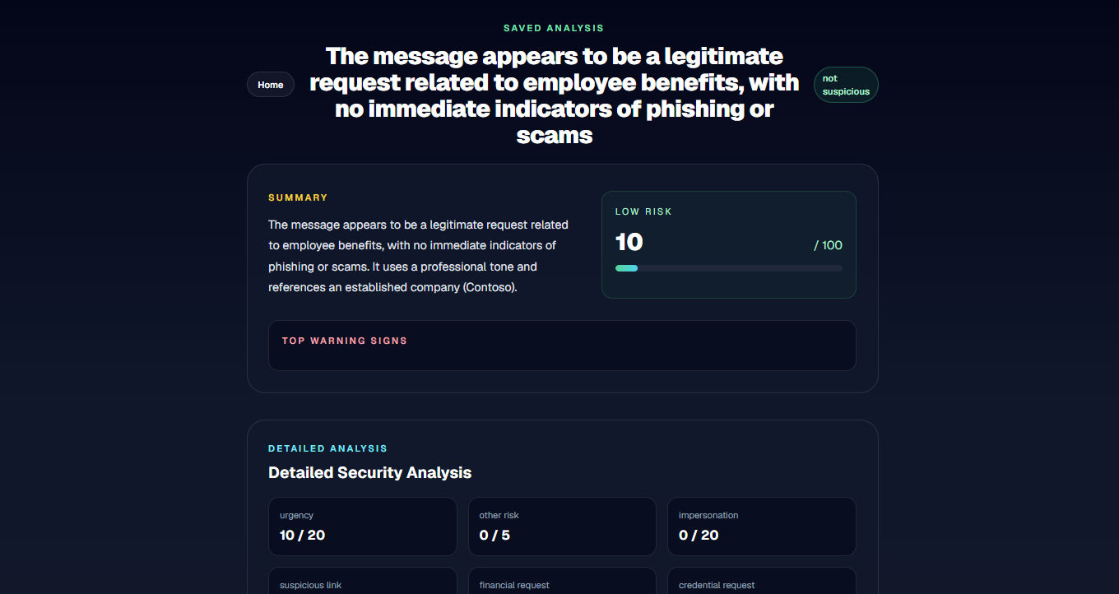Screen dimensions: 1119x594
Task: Click the Detailed Security Analysis heading
Action: 370,473
